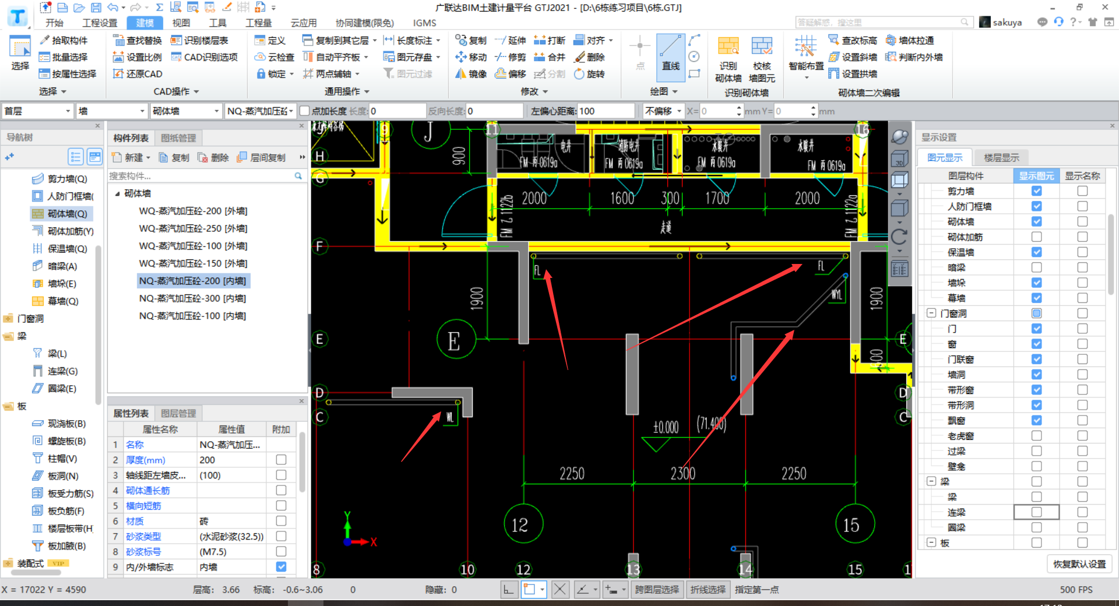
Task: Click the 左偏心距离 input field
Action: (x=606, y=111)
